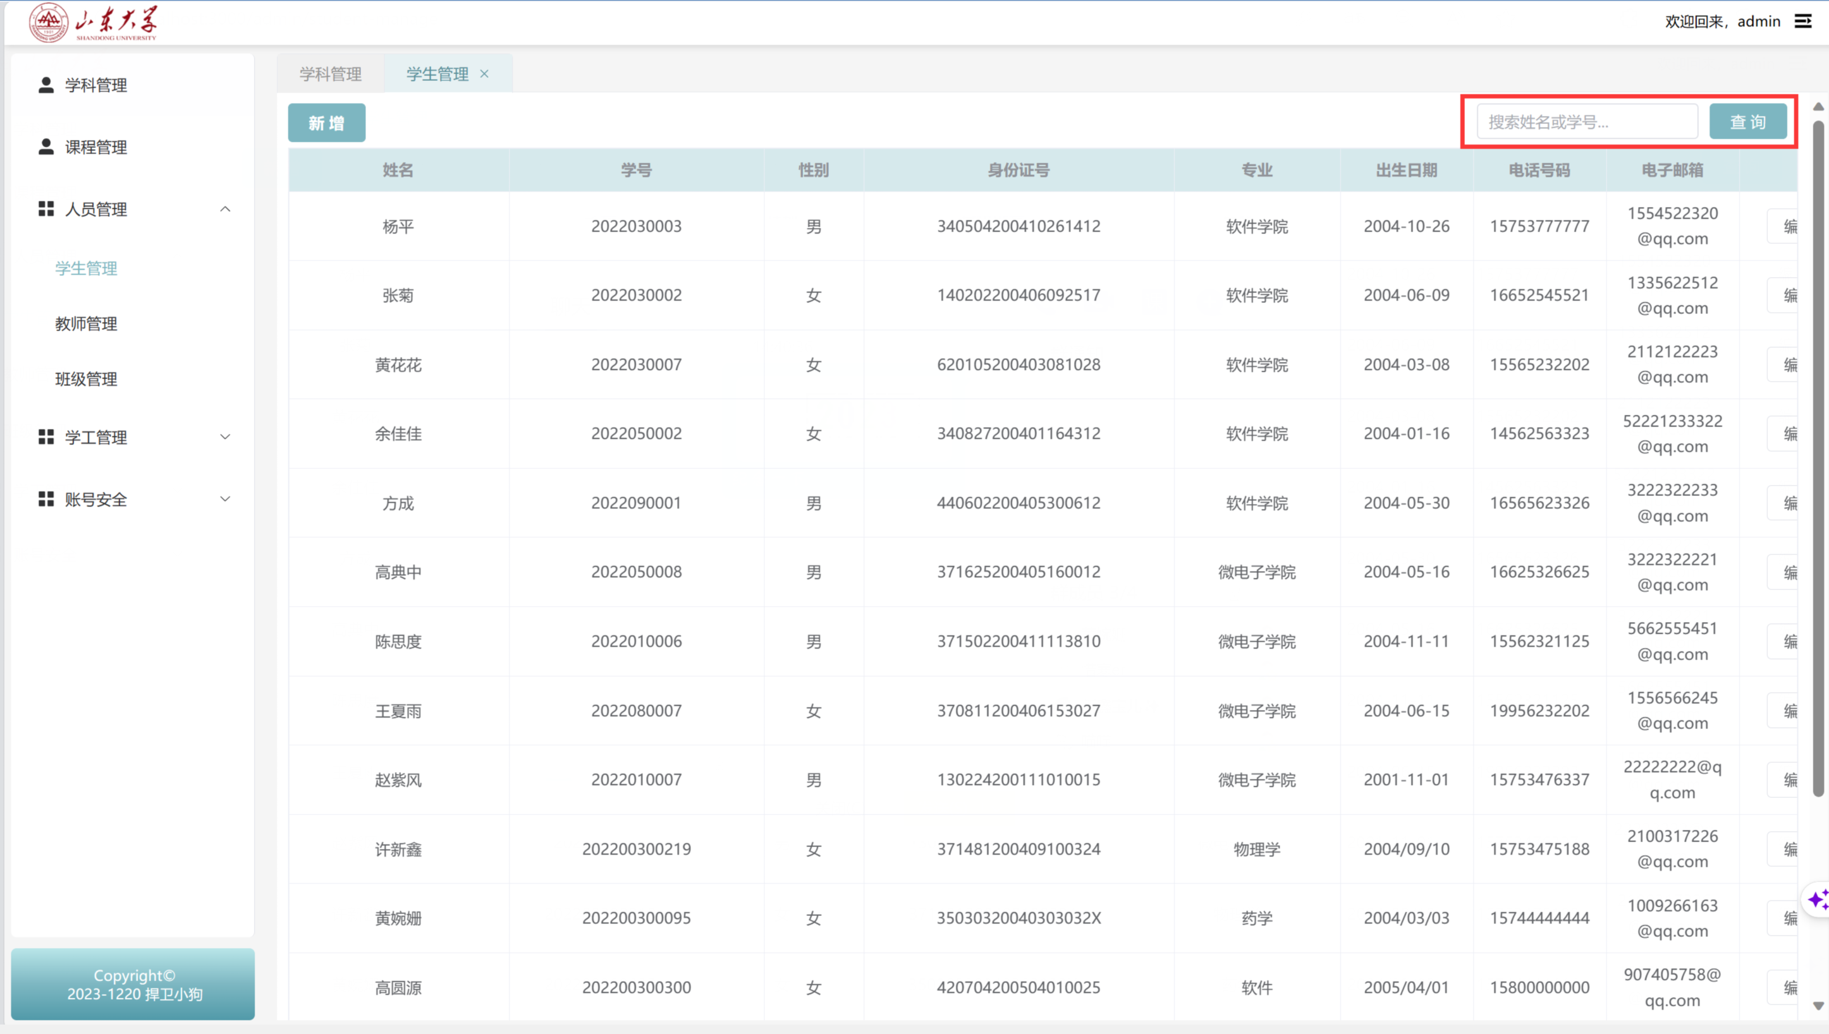Click student ID 2022030002
1829x1034 pixels.
(637, 296)
